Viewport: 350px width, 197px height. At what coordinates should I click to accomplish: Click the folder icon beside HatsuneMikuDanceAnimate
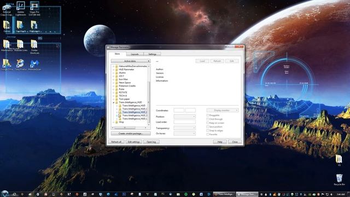(116, 66)
